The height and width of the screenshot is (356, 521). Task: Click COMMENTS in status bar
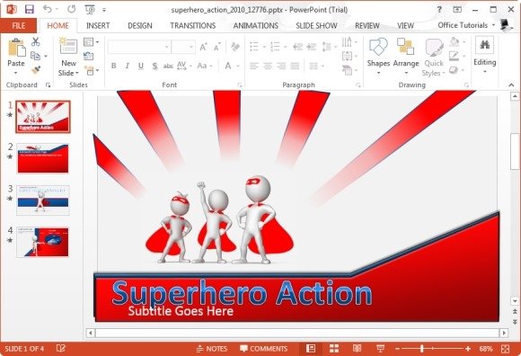click(263, 349)
